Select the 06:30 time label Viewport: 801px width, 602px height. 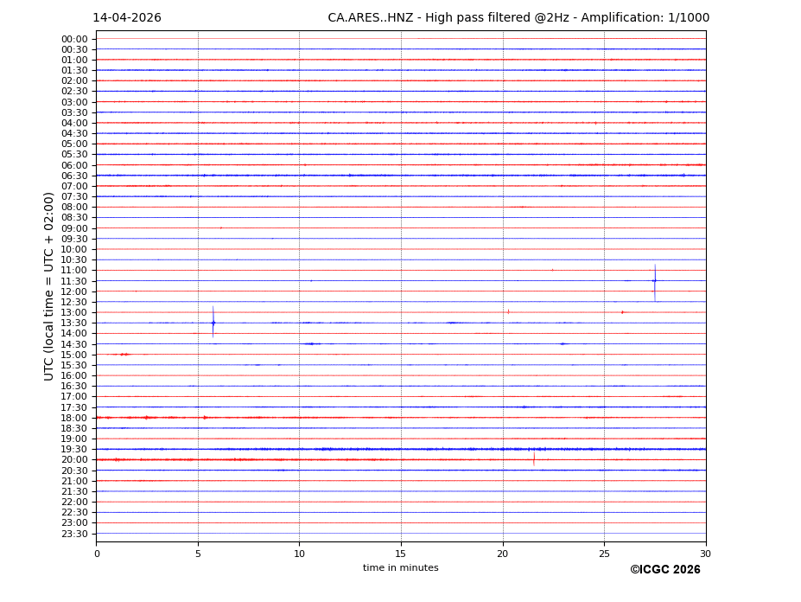(74, 176)
